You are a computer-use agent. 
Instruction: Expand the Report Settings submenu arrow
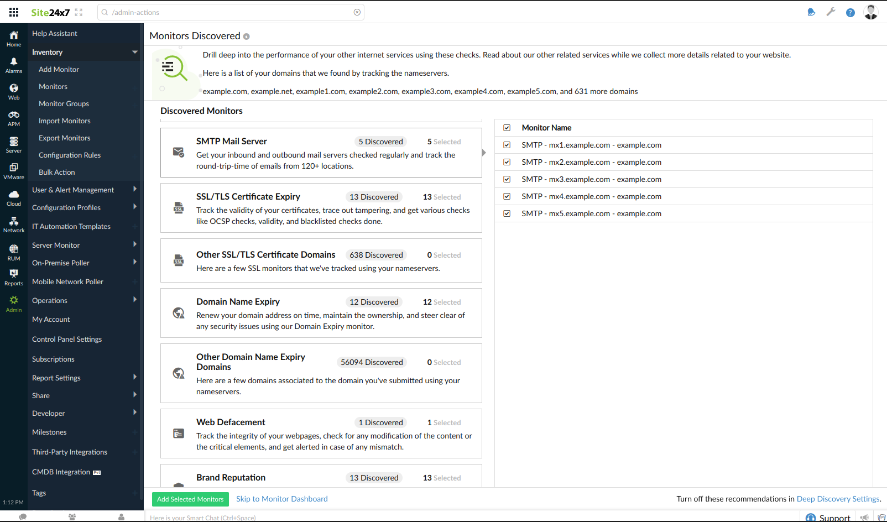click(134, 378)
